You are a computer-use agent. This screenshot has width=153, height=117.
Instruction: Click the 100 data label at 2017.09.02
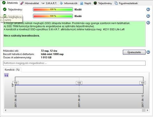(x=16, y=83)
